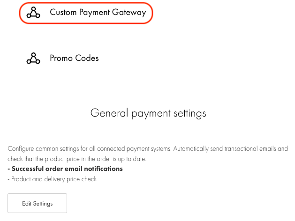Click the Custom Payment Gateway network icon

(x=33, y=13)
